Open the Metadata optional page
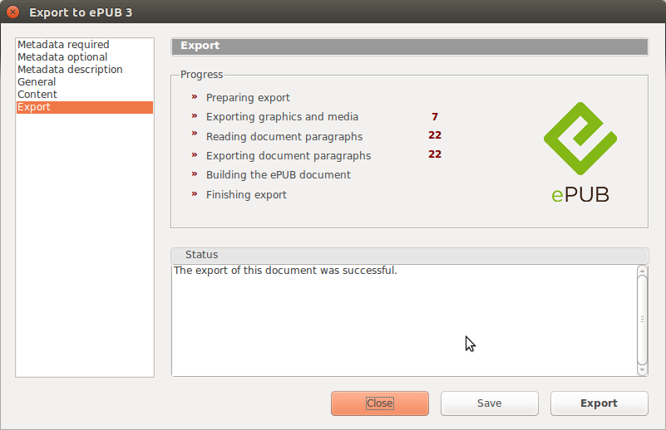This screenshot has height=430, width=666. (x=85, y=56)
